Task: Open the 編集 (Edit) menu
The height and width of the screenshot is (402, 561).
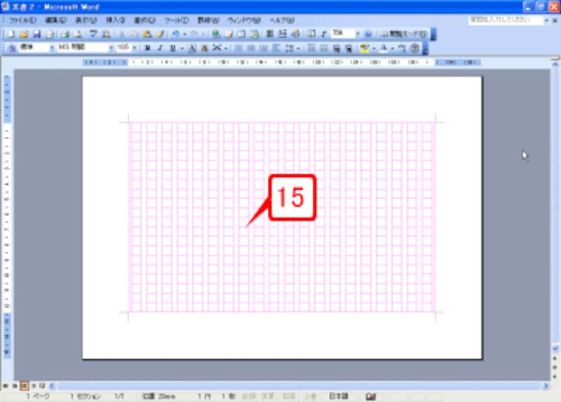Action: [x=56, y=20]
